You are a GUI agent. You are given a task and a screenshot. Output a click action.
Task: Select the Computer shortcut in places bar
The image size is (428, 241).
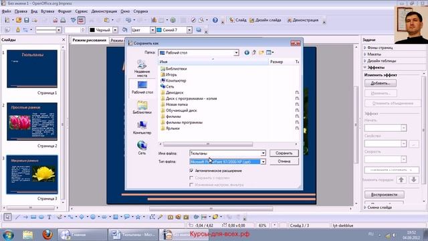pyautogui.click(x=142, y=128)
